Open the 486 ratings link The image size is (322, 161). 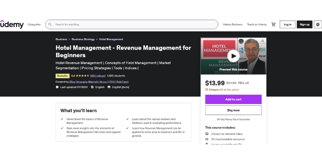[x=98, y=76]
